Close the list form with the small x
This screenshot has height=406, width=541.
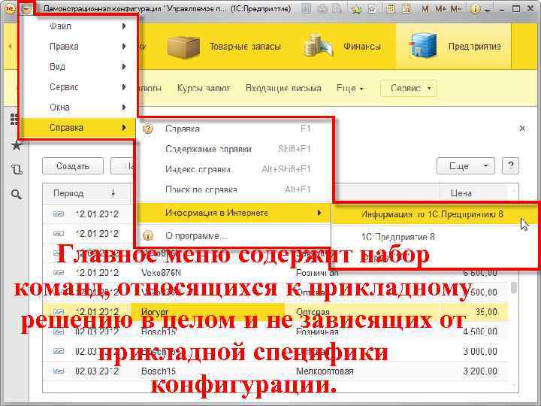tap(522, 129)
